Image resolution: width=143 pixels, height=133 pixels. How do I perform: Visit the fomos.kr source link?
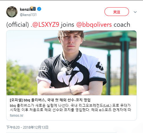pos(17,116)
